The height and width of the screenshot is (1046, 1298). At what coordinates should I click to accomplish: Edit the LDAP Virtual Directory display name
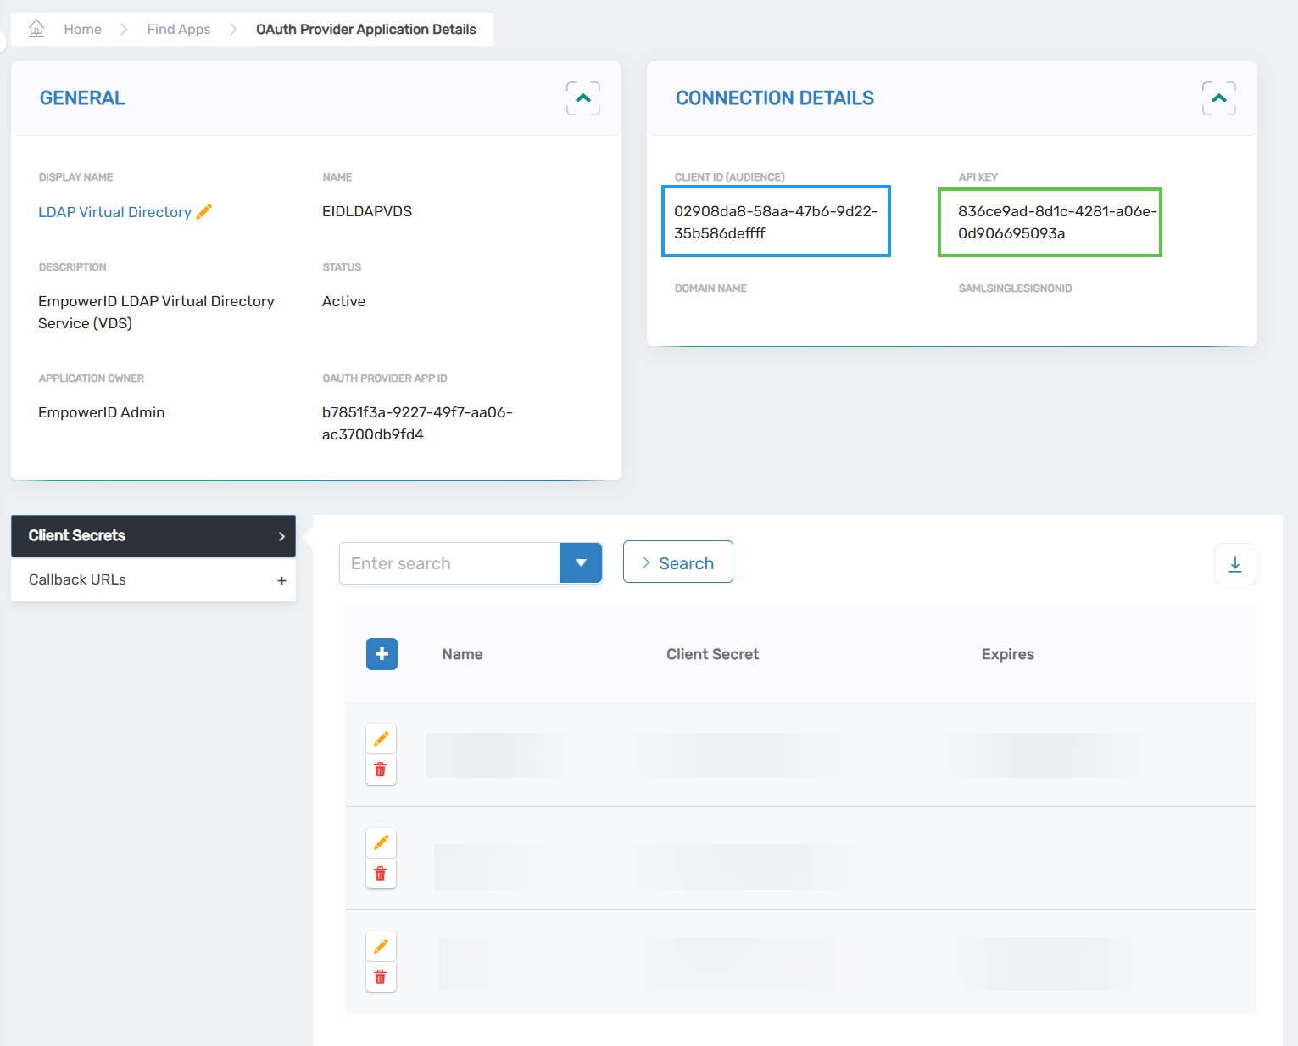[x=204, y=212]
